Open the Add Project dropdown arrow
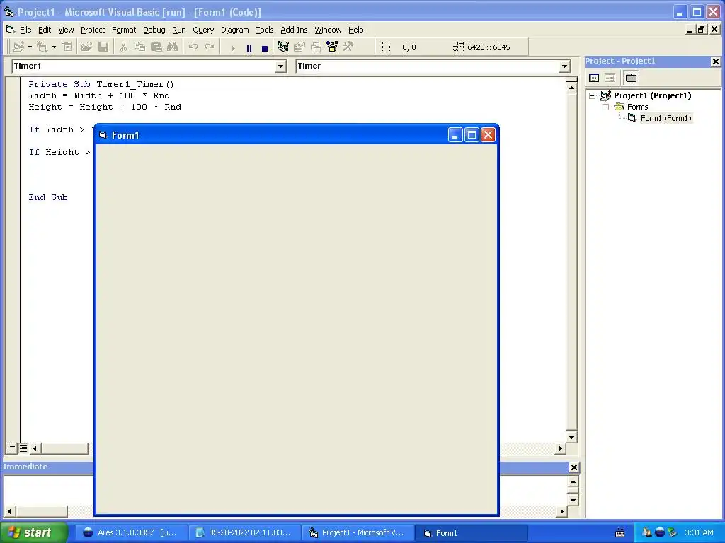Screen dimensions: 725x543 coord(30,47)
